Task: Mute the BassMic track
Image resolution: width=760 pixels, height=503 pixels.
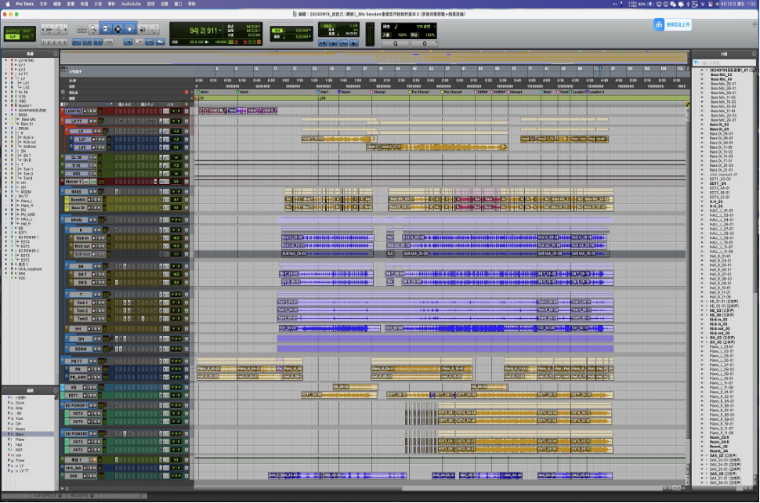Action: tap(100, 200)
